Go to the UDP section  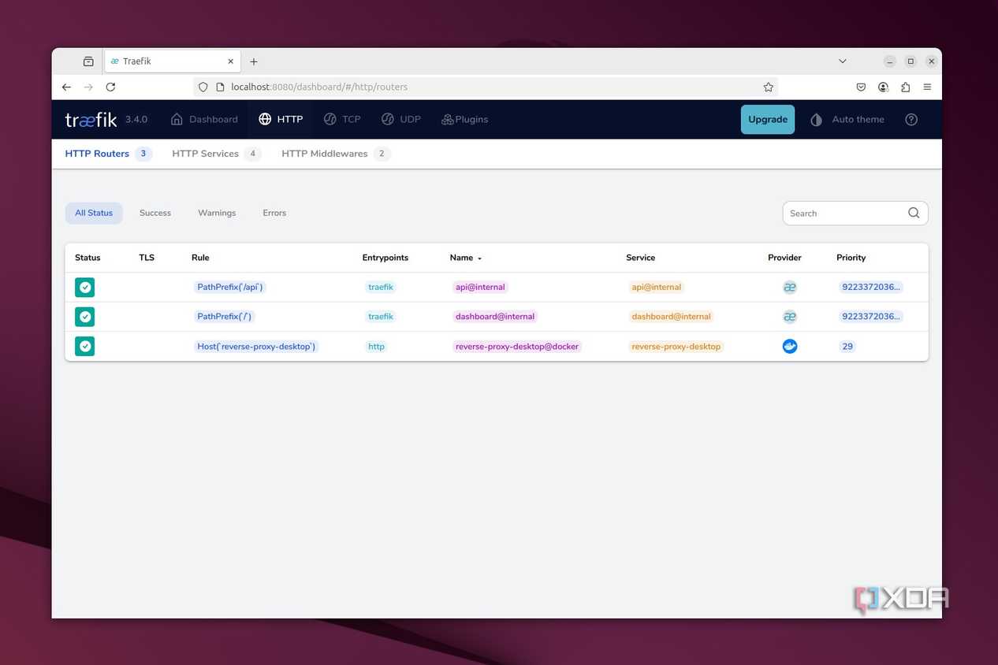[400, 120]
